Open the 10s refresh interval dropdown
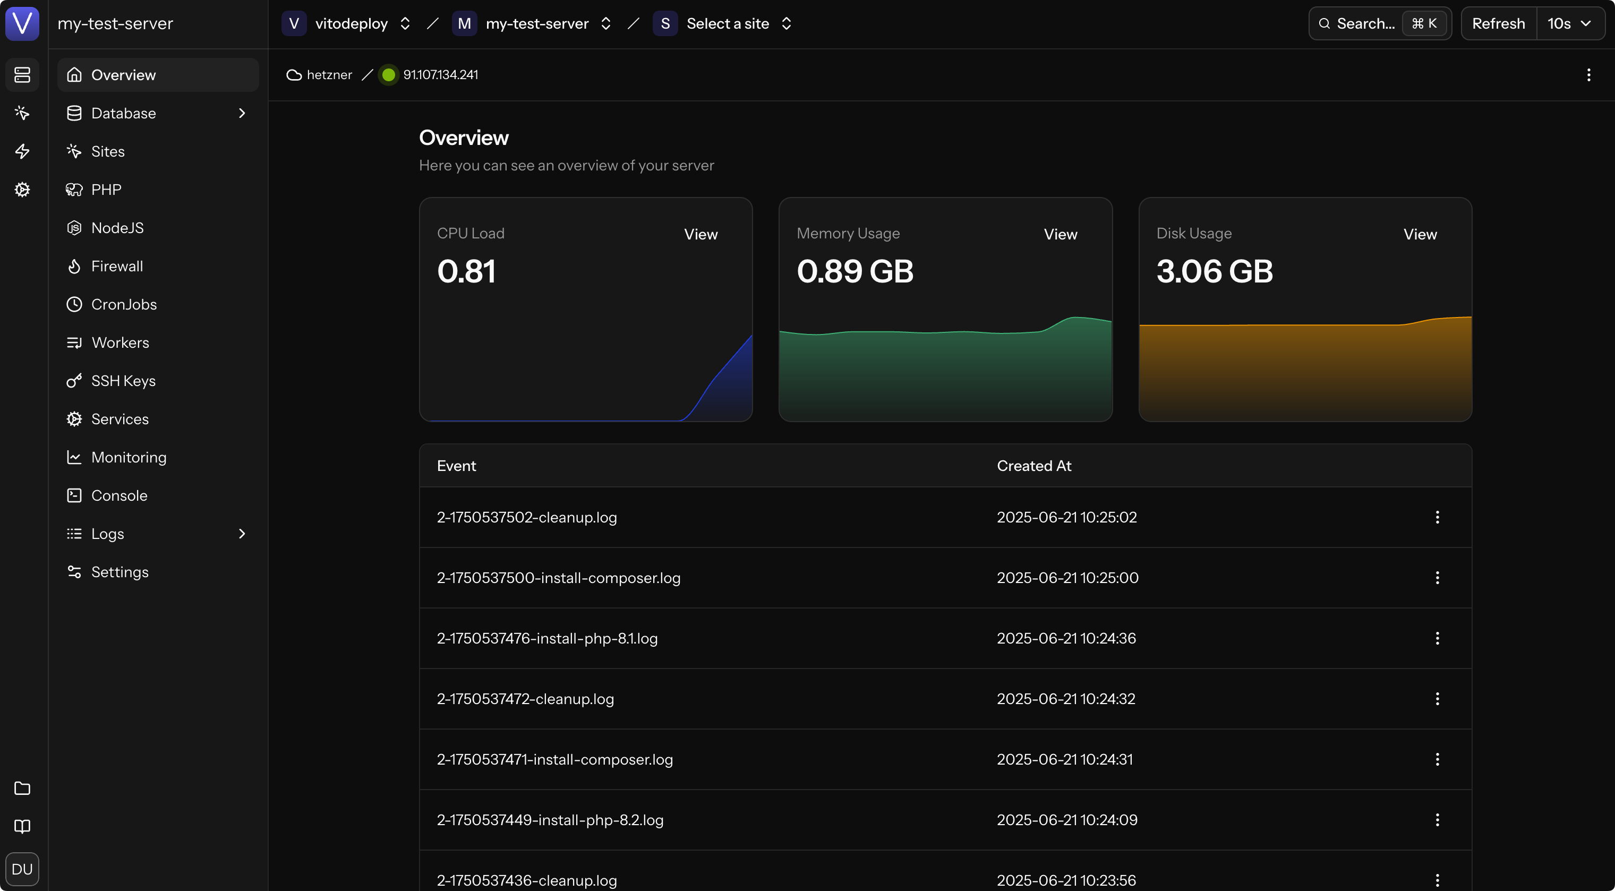Screen dimensions: 1615x891 tap(1570, 23)
